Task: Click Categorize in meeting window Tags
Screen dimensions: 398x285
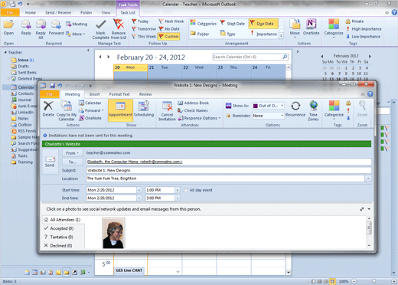Action: [x=334, y=110]
